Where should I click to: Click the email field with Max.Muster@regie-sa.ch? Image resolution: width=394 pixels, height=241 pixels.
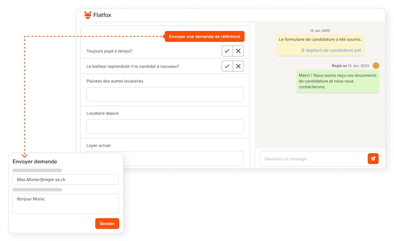coord(65,179)
